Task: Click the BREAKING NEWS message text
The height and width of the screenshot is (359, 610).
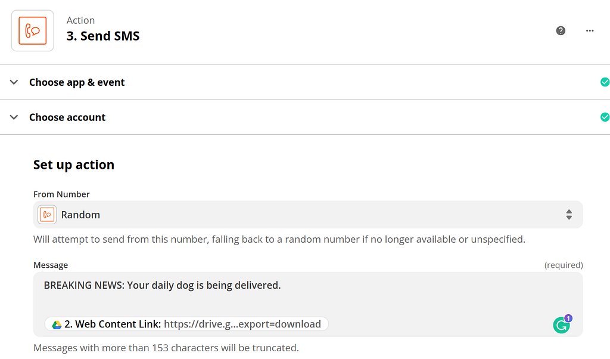Action: pyautogui.click(x=162, y=285)
